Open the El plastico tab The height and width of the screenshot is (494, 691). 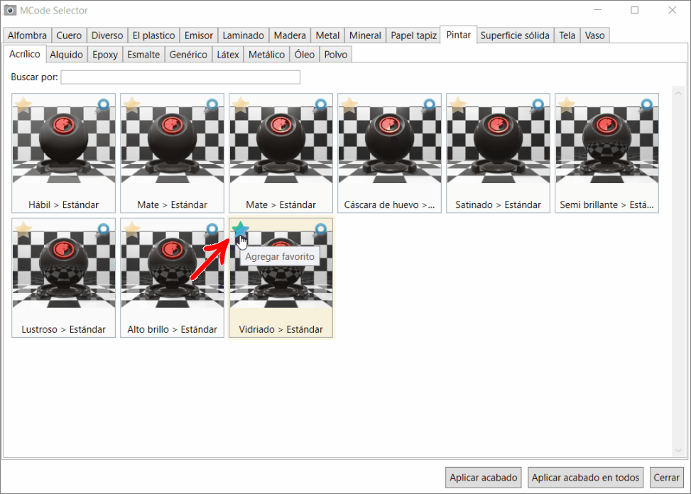tap(154, 35)
